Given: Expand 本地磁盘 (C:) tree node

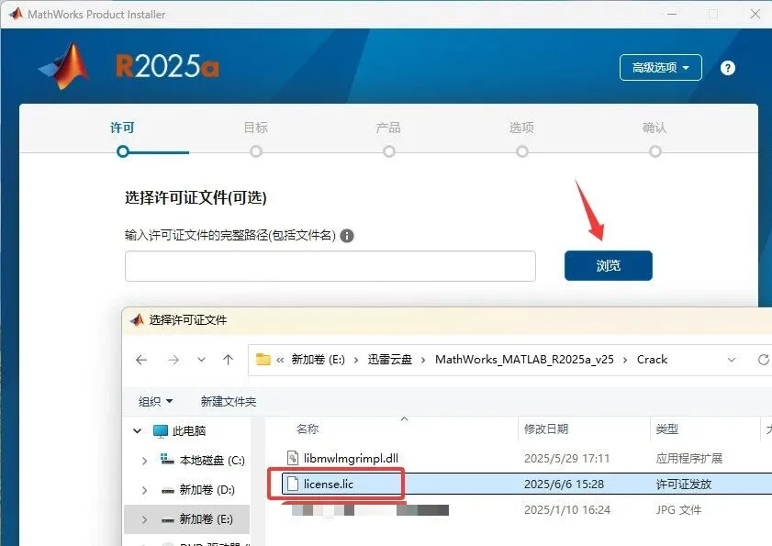Looking at the screenshot, I should 144,461.
